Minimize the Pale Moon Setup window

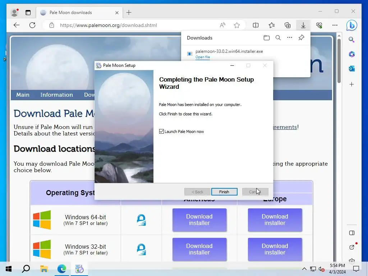[x=232, y=65]
